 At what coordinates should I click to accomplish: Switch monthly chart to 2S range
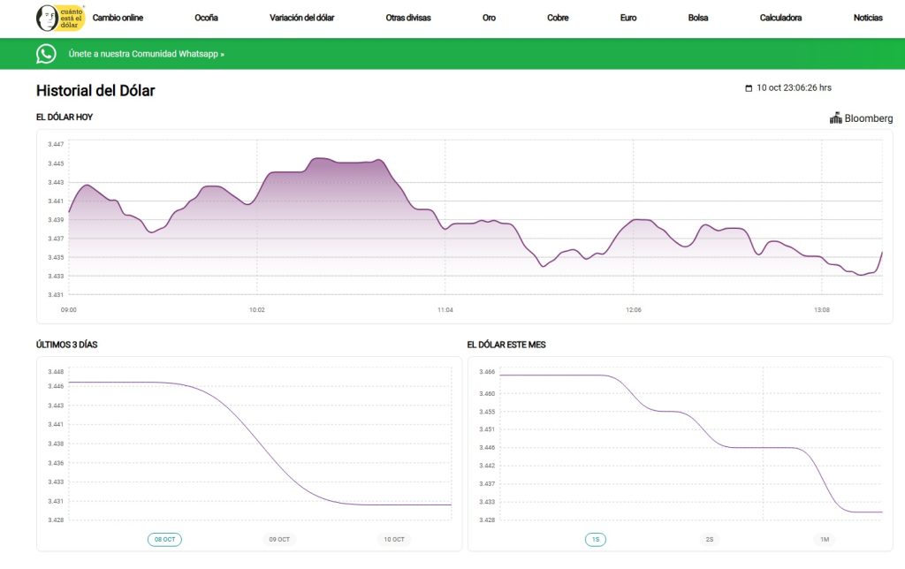coord(710,539)
